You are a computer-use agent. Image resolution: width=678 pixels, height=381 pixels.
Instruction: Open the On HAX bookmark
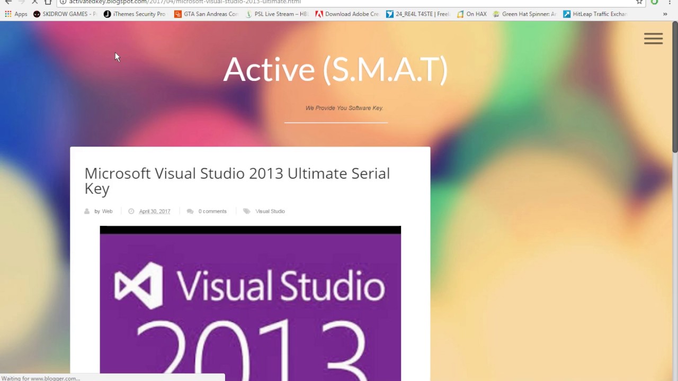[471, 14]
